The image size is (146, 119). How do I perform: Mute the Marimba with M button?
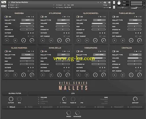click(x=28, y=17)
